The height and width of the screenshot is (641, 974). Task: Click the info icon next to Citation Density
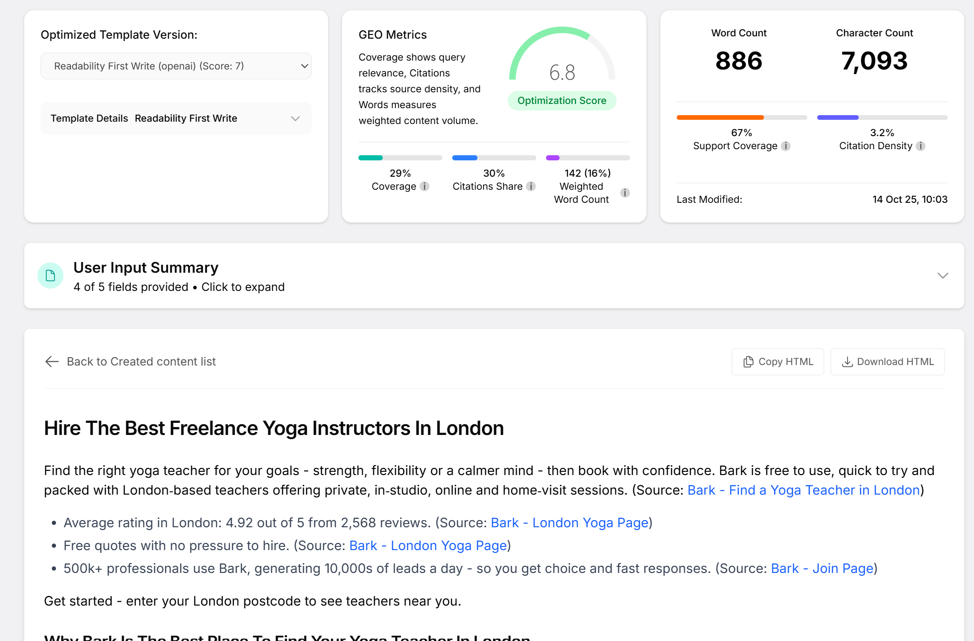(x=920, y=146)
